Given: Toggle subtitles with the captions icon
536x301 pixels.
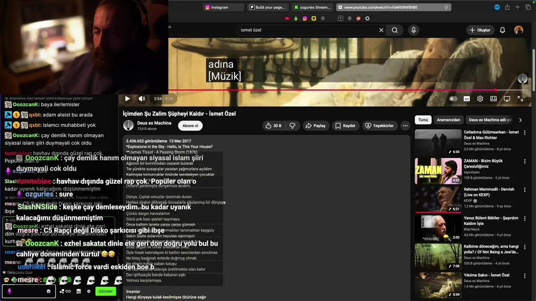Looking at the screenshot, I should [x=466, y=99].
